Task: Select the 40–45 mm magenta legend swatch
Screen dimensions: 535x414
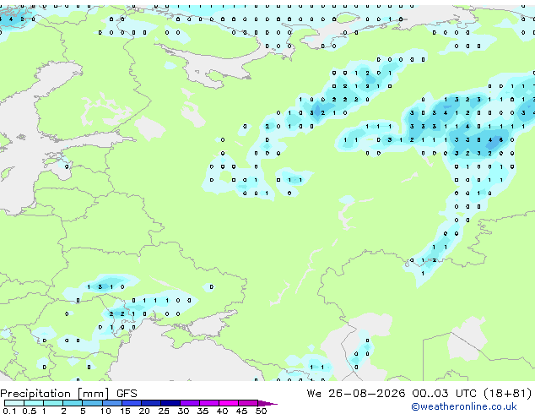Action: point(229,403)
